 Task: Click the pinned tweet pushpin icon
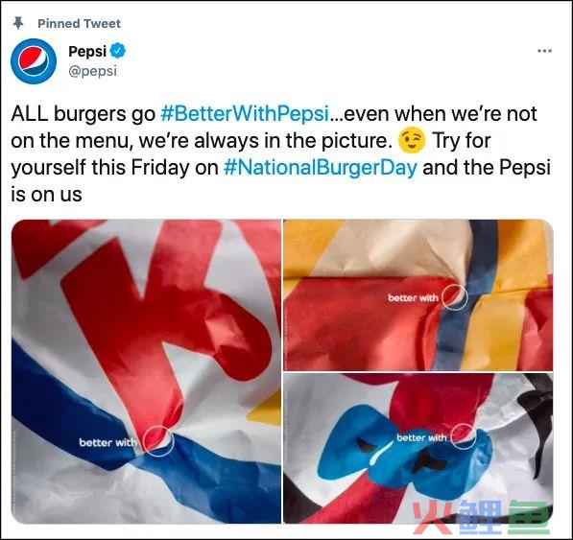(x=18, y=23)
